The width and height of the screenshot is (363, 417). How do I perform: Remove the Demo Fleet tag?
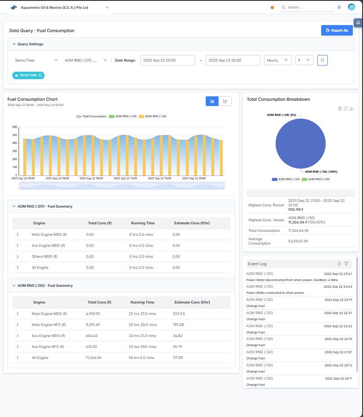[40, 75]
